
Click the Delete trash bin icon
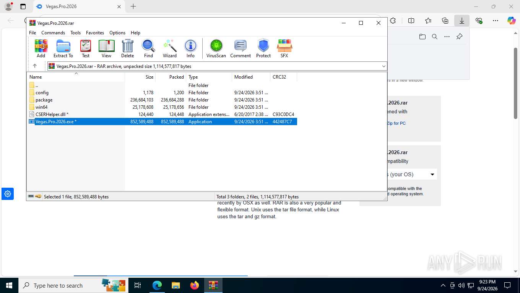click(x=127, y=48)
